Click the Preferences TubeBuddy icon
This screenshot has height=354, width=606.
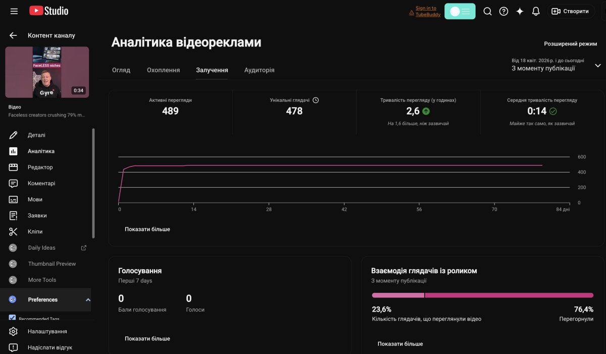click(13, 300)
